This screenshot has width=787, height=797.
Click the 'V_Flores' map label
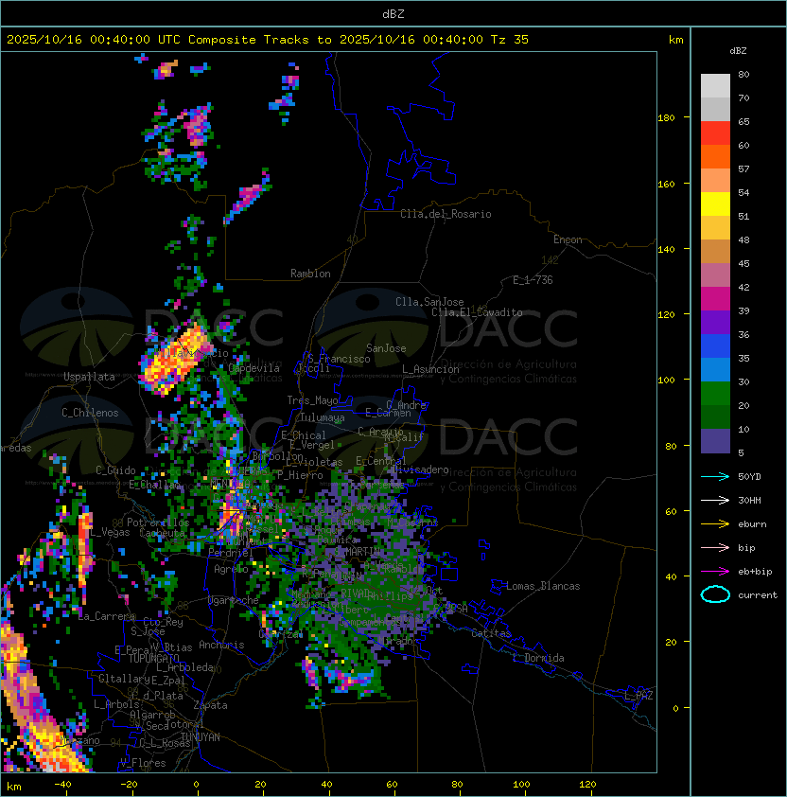(143, 763)
